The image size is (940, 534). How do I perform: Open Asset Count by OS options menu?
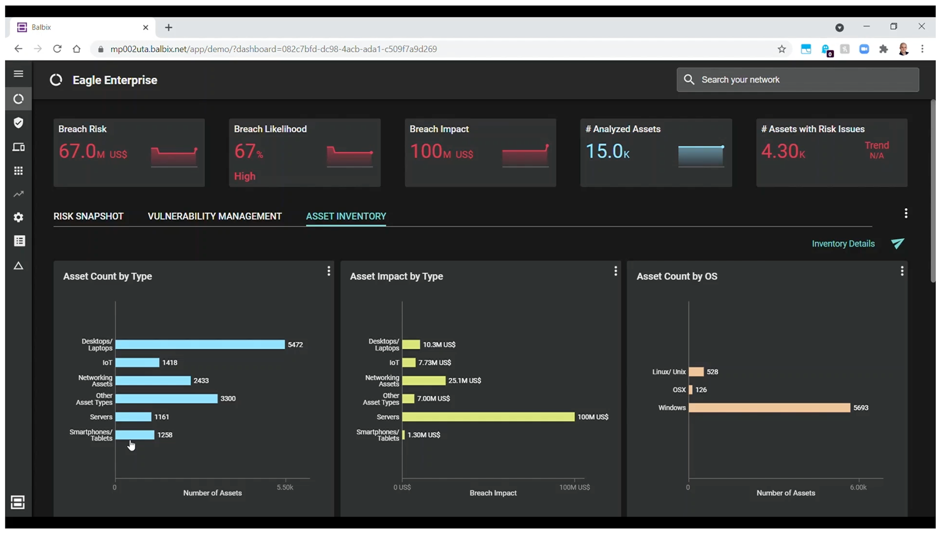tap(902, 271)
